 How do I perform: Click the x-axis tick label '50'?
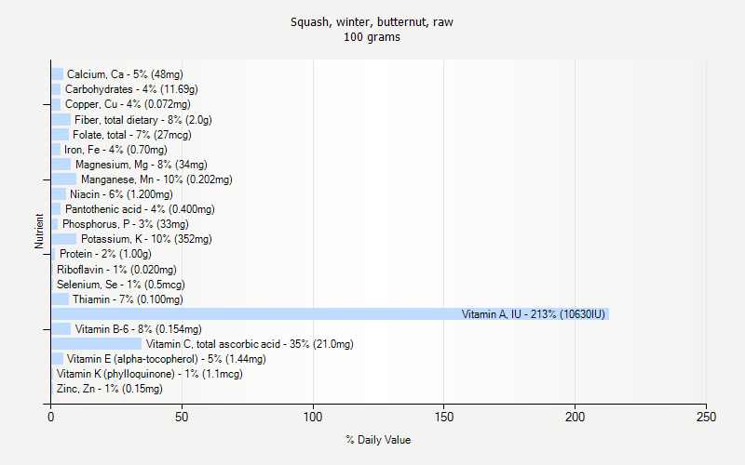point(182,417)
